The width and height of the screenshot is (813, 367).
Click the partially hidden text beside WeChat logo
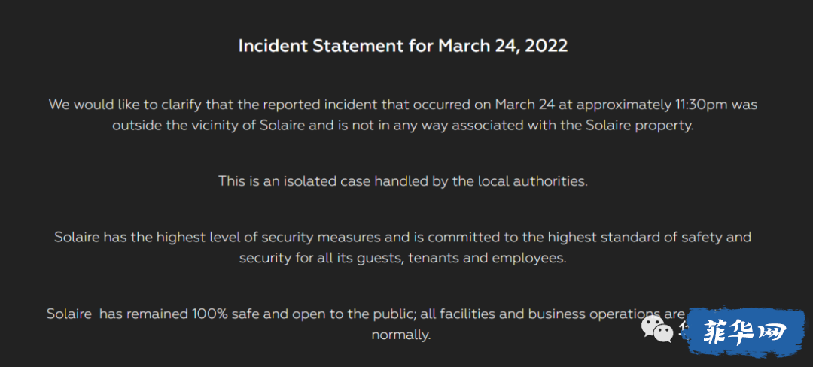pyautogui.click(x=684, y=329)
